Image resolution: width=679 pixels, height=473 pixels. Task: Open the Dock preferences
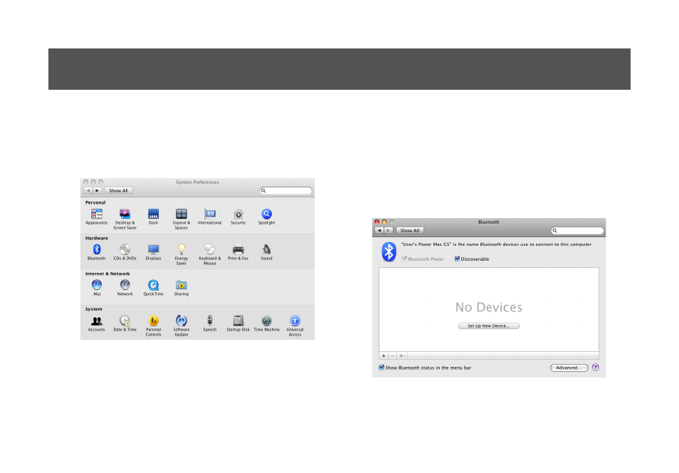click(x=153, y=217)
